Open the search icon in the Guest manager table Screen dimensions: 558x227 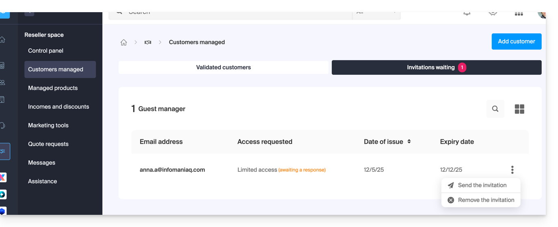495,109
